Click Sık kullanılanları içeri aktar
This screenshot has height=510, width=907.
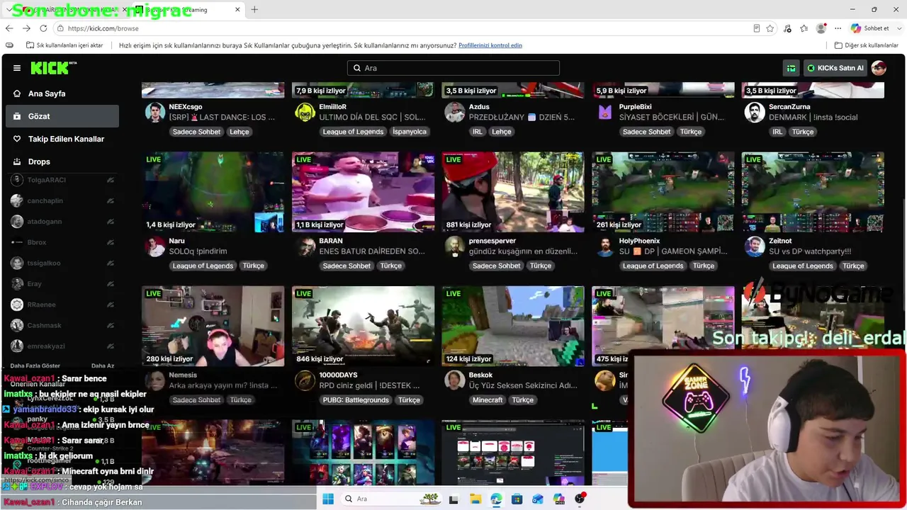point(64,45)
